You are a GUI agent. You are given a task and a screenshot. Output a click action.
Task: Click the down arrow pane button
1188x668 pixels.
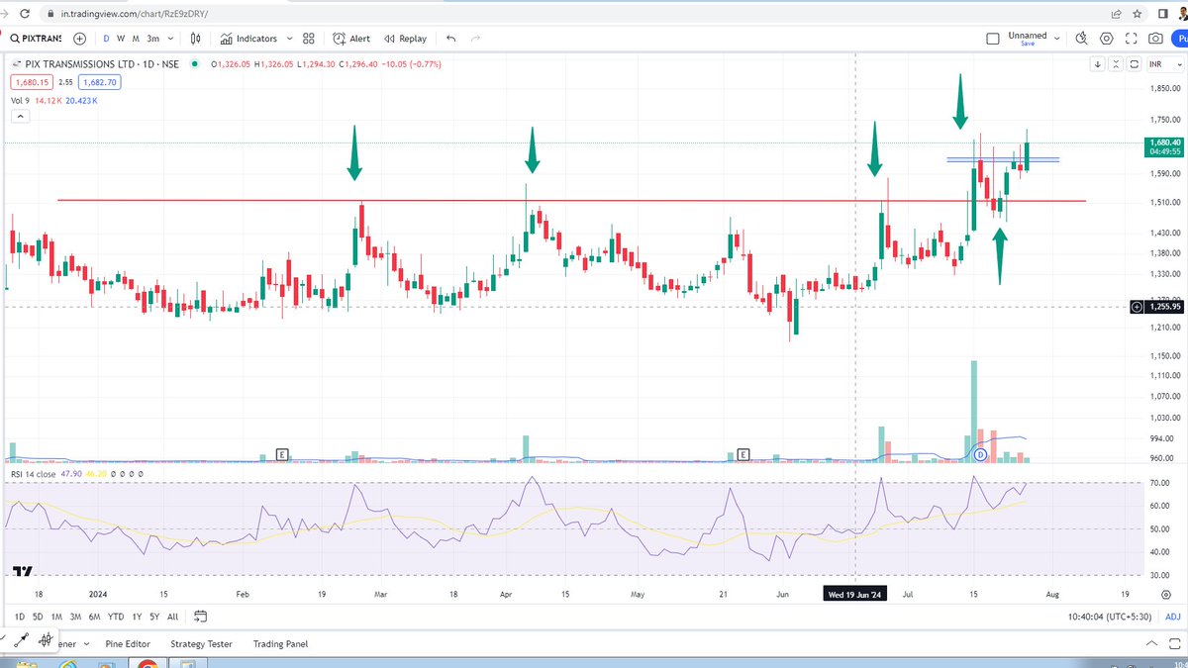(x=1098, y=64)
